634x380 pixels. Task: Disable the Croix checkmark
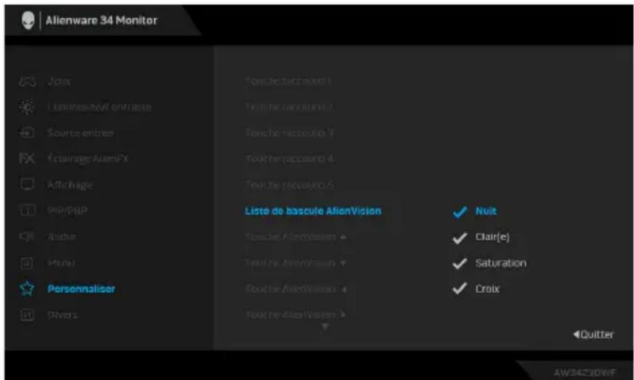tap(460, 289)
